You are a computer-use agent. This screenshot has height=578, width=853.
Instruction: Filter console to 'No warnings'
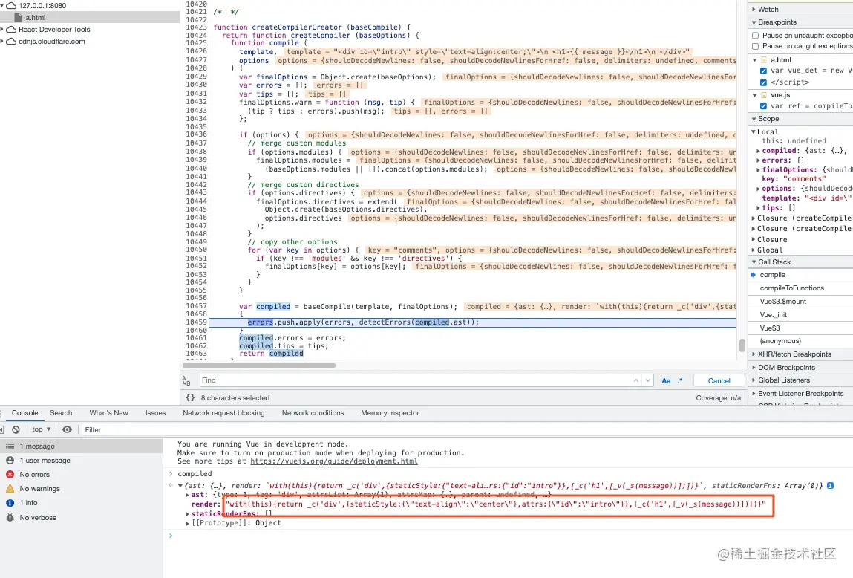click(x=82, y=489)
